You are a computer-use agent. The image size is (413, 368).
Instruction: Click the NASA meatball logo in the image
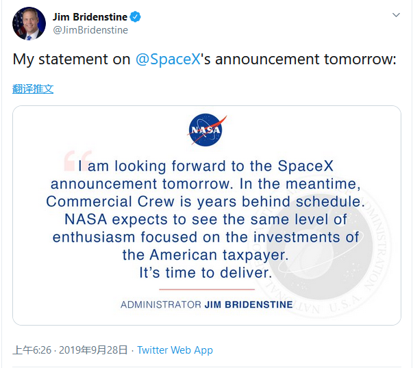[x=206, y=129]
